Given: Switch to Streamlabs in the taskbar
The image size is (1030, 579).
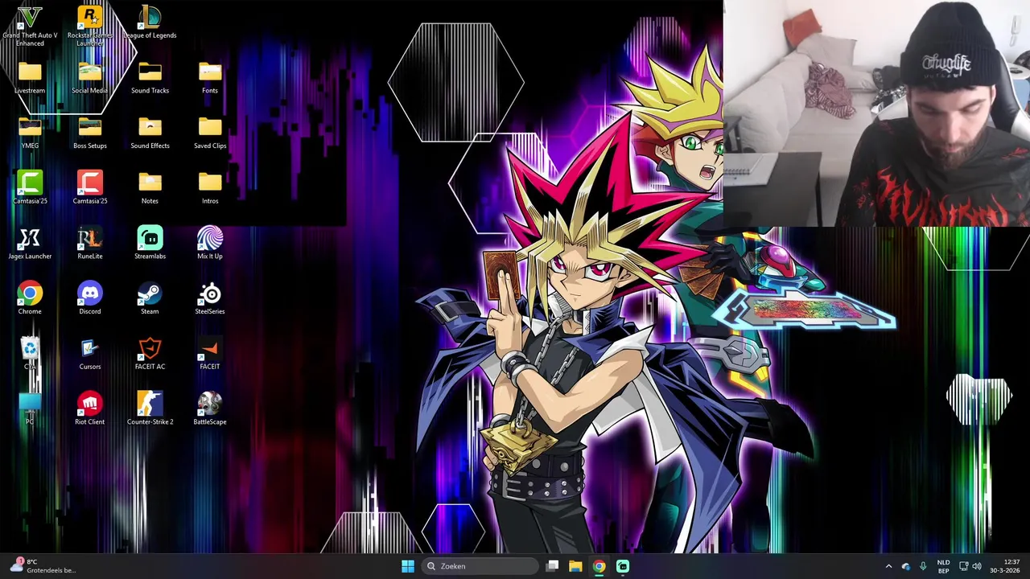Looking at the screenshot, I should [x=622, y=566].
